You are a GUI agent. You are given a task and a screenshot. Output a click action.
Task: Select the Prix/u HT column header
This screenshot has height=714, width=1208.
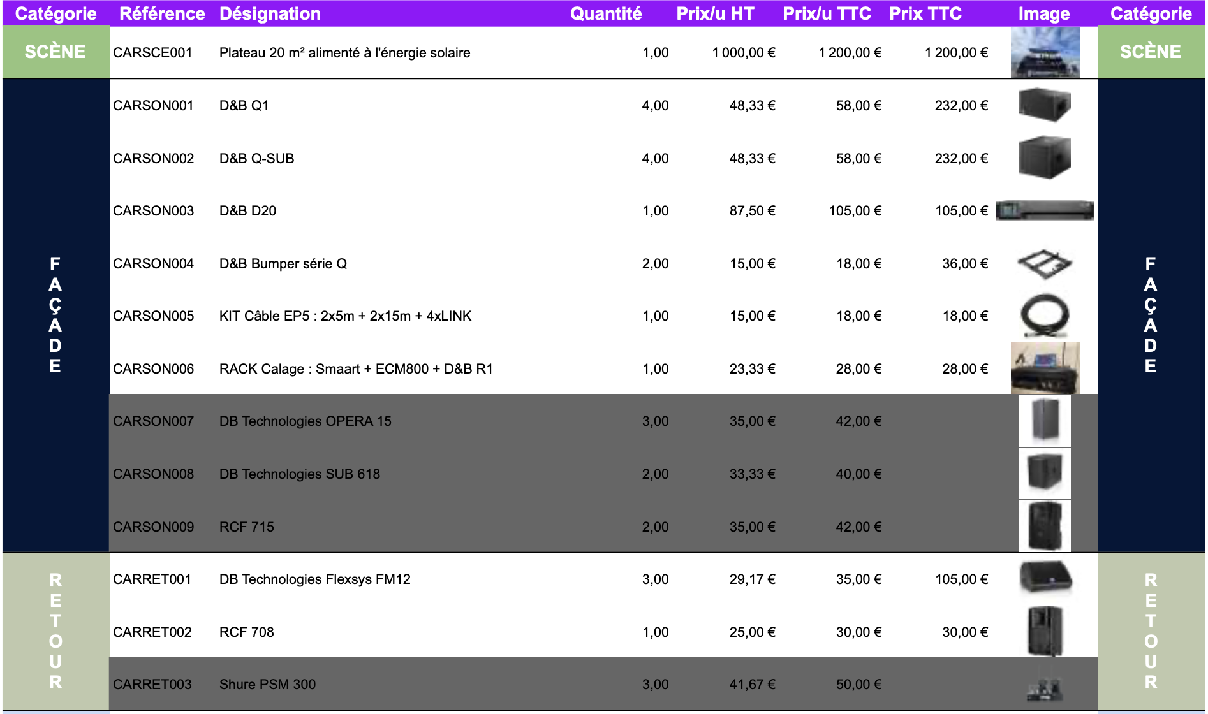(714, 13)
